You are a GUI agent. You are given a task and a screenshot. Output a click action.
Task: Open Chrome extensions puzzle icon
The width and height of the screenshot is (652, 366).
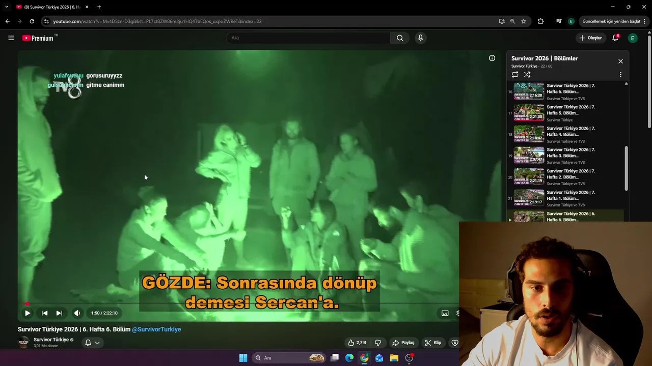pyautogui.click(x=541, y=21)
